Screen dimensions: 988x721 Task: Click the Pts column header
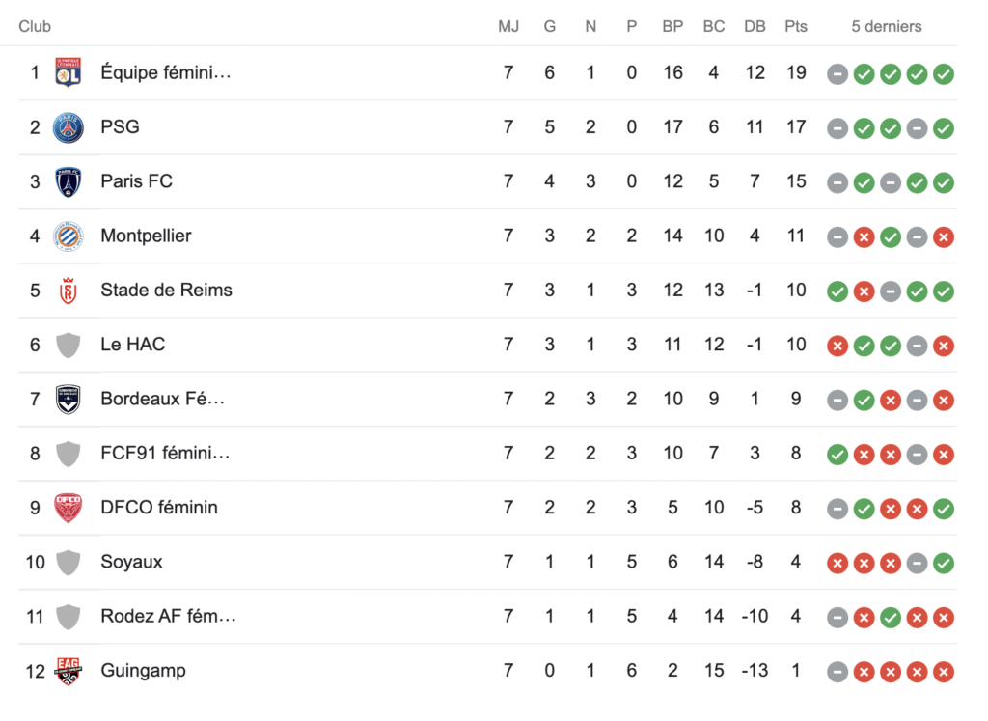(796, 26)
